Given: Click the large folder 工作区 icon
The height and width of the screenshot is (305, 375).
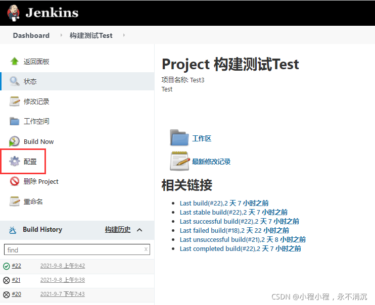Looking at the screenshot, I should click(x=179, y=138).
